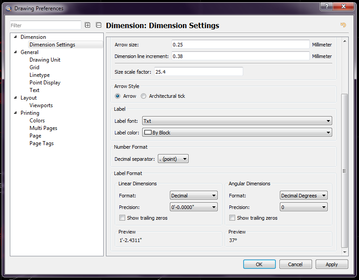359x280 pixels.
Task: Click the collapse all tree icon
Action: click(98, 25)
